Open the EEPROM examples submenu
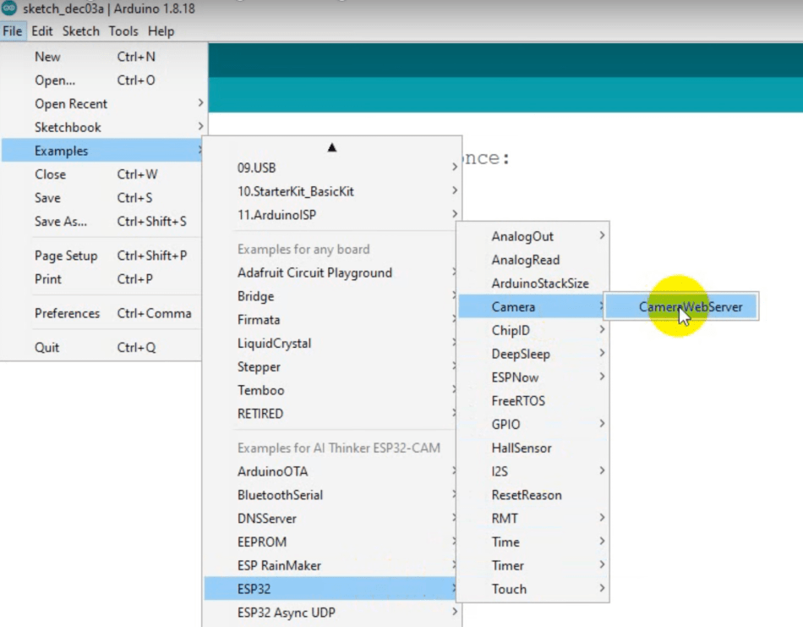The width and height of the screenshot is (803, 627). coord(330,542)
